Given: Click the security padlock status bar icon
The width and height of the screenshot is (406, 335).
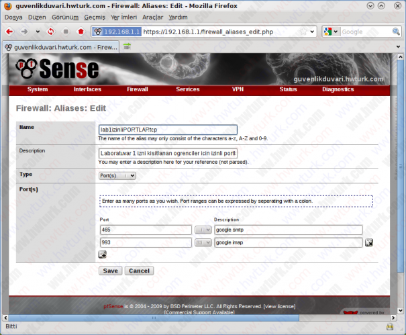Looking at the screenshot, I should click(390, 326).
